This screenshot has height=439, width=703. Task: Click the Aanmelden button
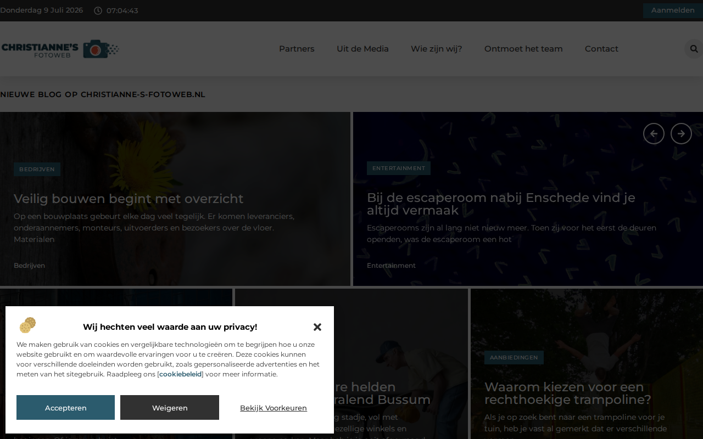coord(673,10)
